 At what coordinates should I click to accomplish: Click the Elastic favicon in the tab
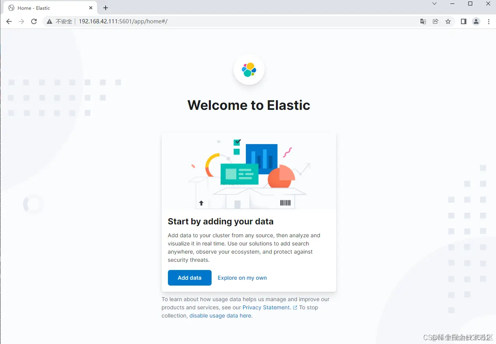click(11, 8)
